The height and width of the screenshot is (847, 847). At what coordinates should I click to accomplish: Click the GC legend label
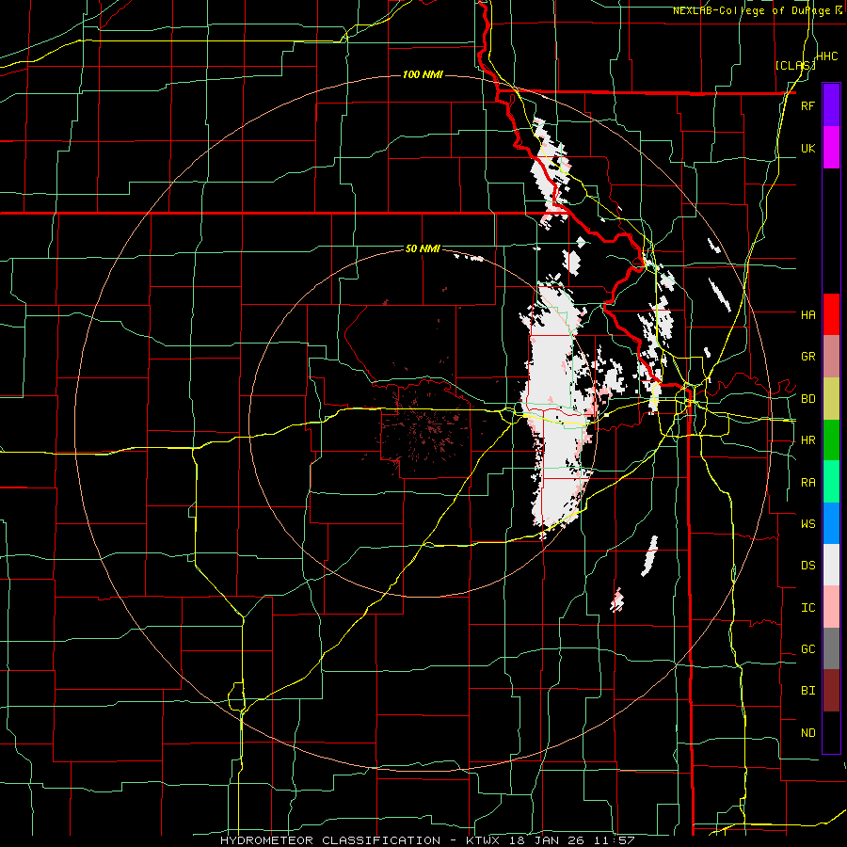pos(807,648)
